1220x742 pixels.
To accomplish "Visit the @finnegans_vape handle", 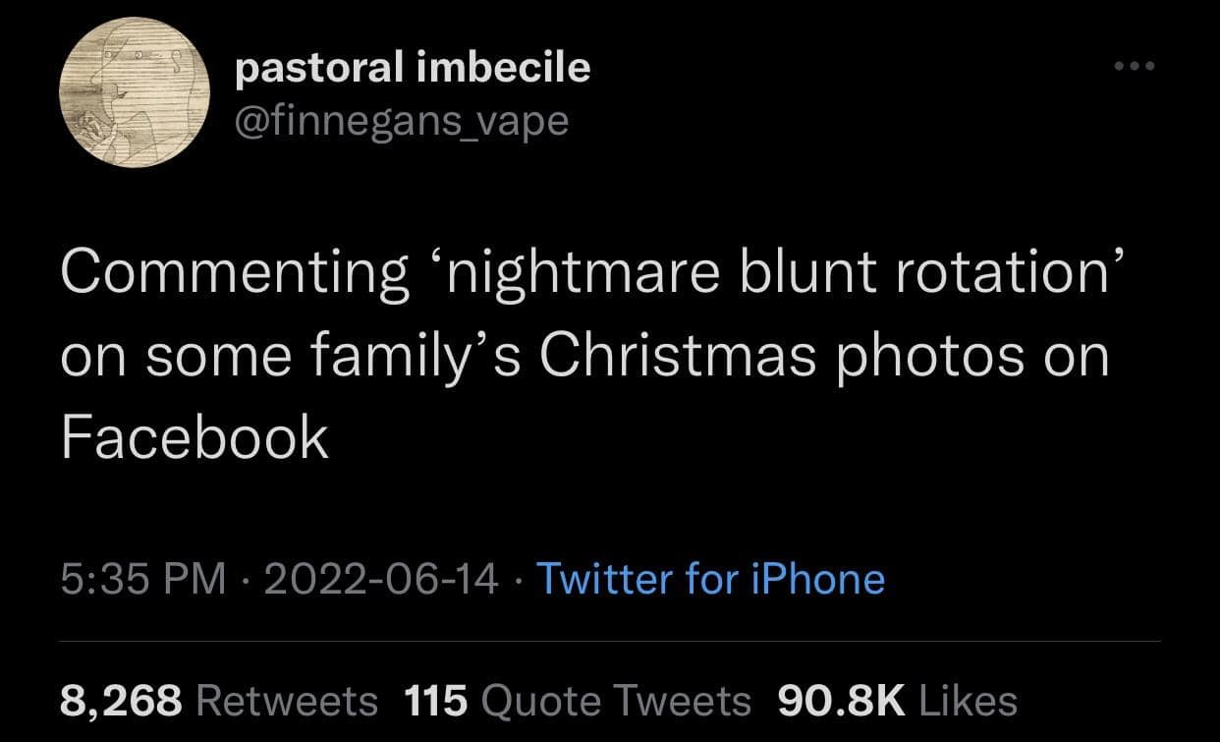I will [402, 120].
